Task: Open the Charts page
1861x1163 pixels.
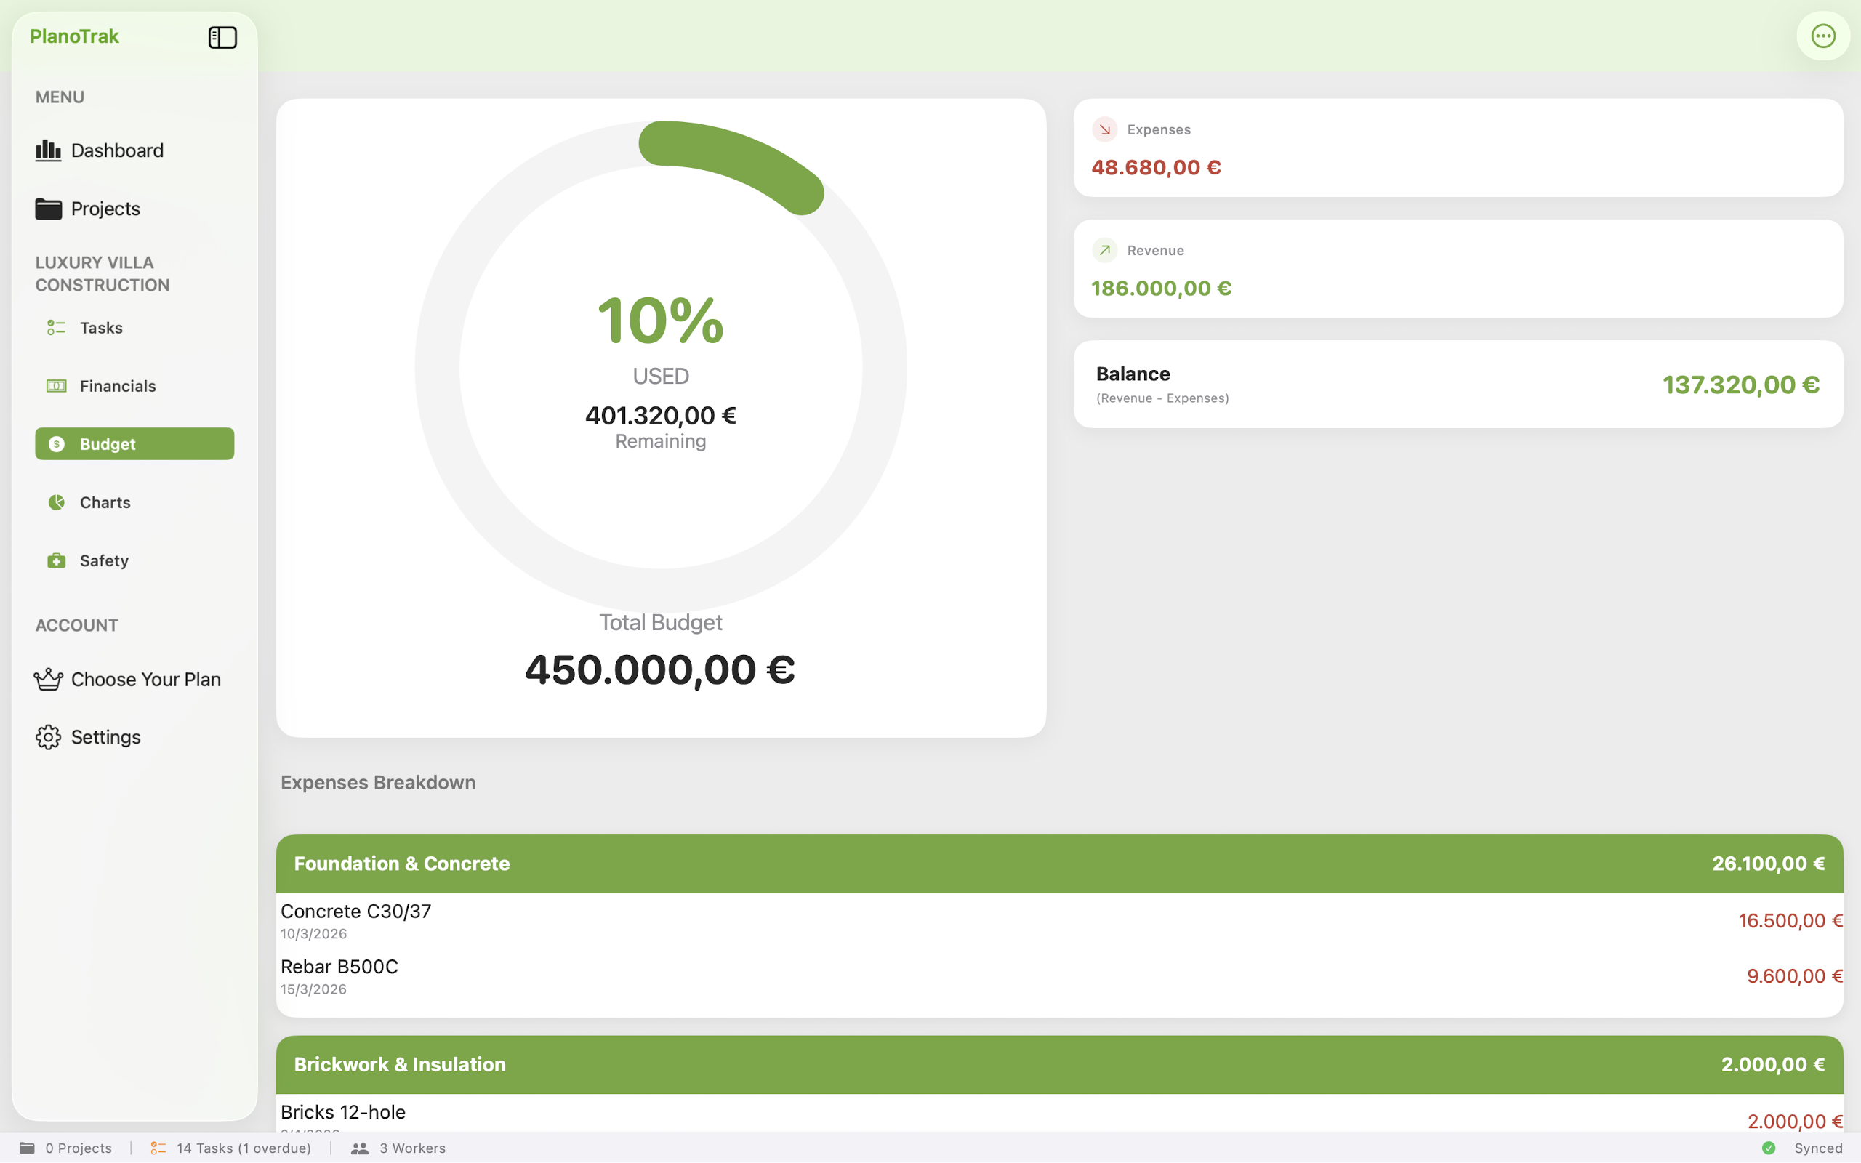Action: point(134,502)
